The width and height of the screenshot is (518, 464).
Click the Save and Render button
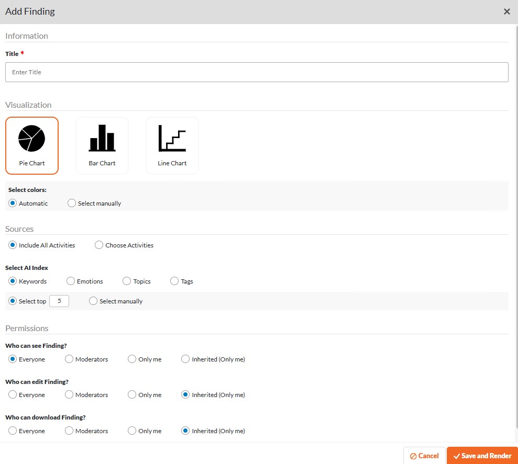pos(482,456)
